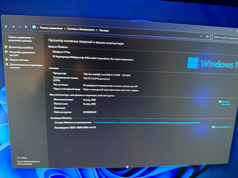Expand chevron after 'Система и безопасность' breadcrumb

point(97,30)
